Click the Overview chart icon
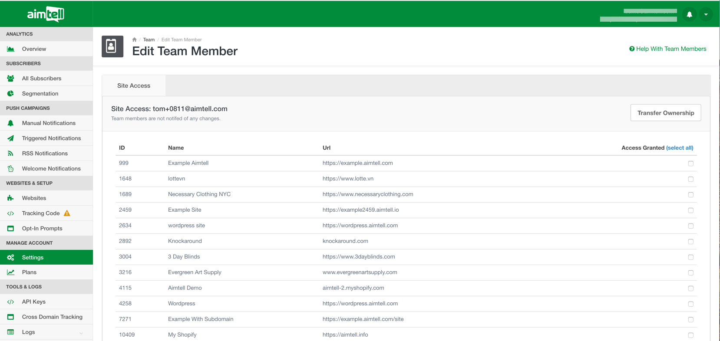This screenshot has width=720, height=341. 11,49
